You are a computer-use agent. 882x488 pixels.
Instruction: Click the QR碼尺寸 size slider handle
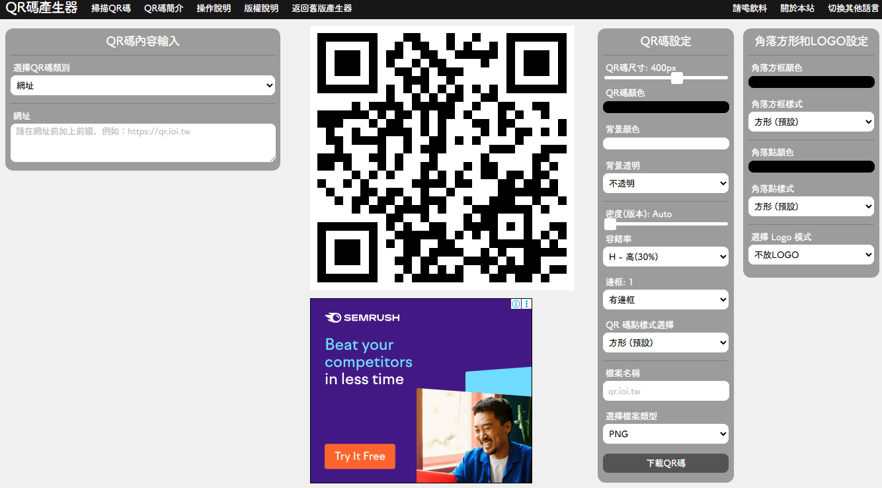(676, 78)
